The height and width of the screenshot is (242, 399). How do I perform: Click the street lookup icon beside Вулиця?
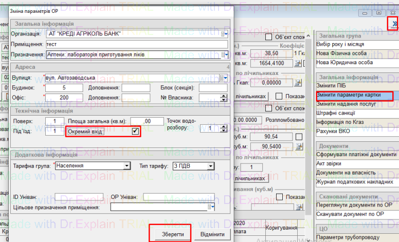[223, 78]
